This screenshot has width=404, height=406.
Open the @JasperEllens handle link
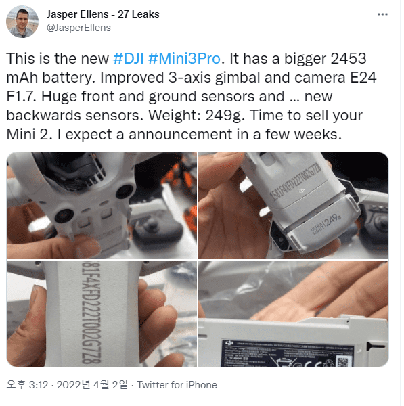tap(78, 28)
